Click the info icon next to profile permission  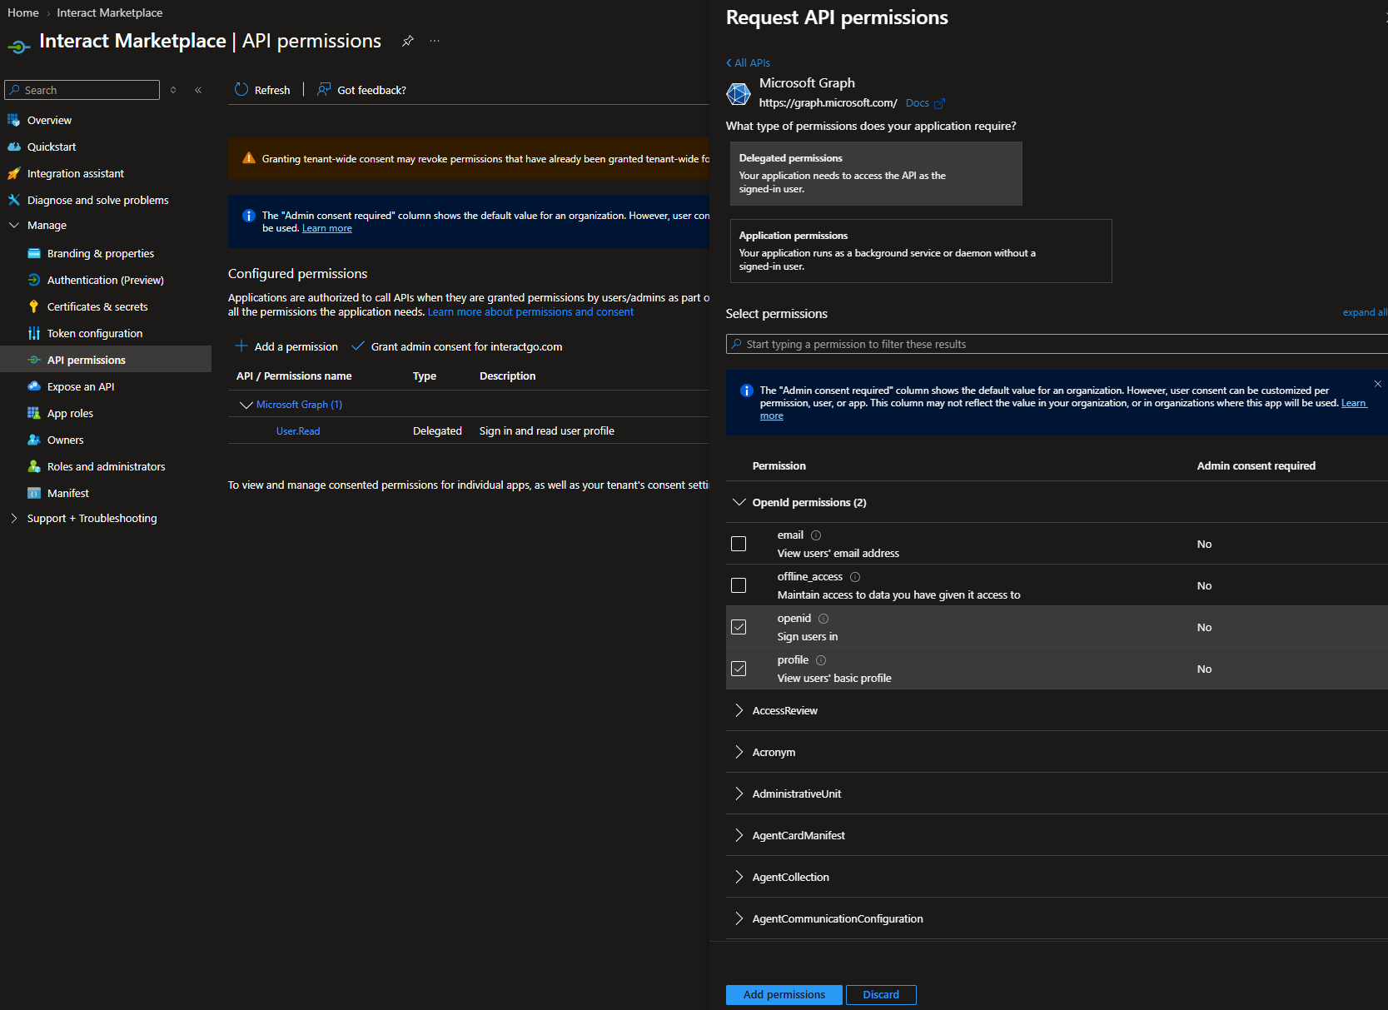pos(821,660)
